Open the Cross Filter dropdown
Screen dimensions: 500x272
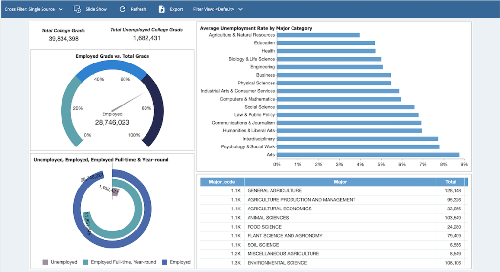[34, 9]
